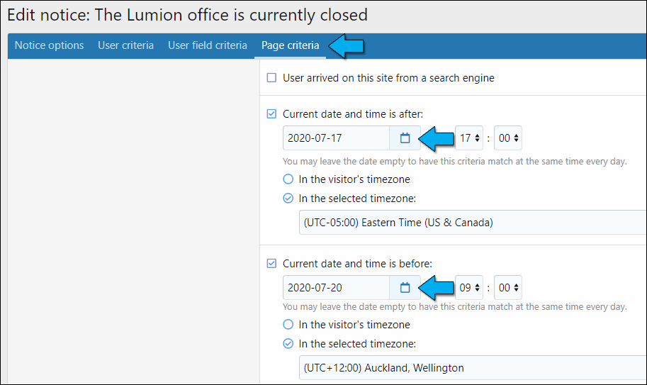Select visitor's timezone for before criteria

288,325
